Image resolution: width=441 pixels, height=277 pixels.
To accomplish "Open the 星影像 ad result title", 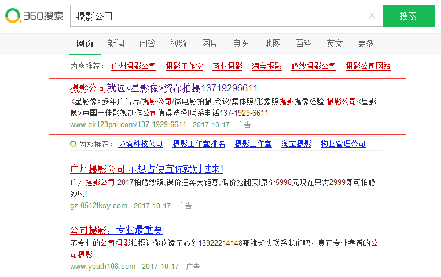I will coord(164,88).
